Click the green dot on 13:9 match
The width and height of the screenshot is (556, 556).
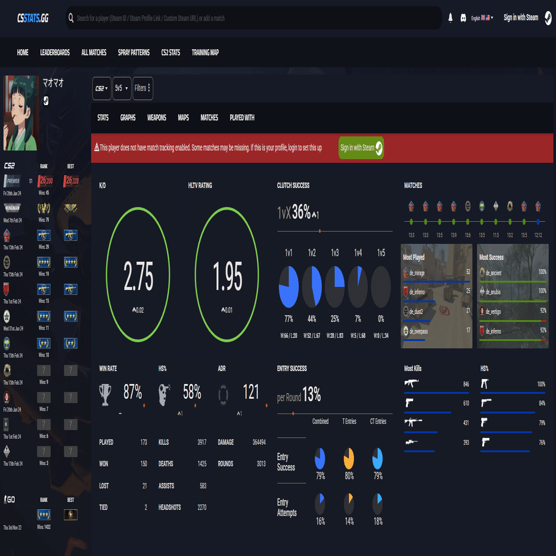(x=453, y=222)
